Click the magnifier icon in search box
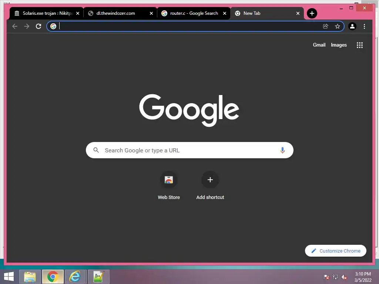379x284 pixels. coord(96,150)
